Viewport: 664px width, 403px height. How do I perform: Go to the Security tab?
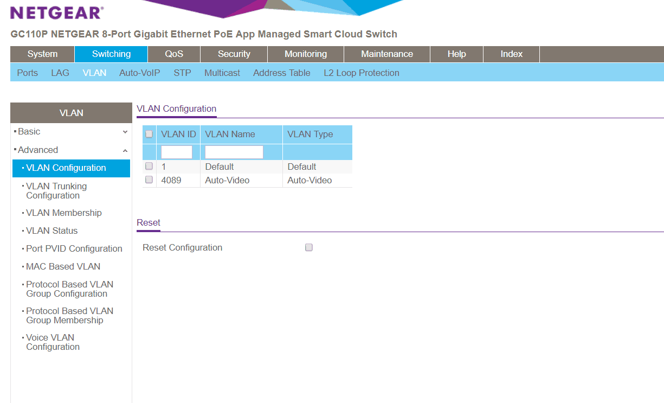tap(234, 54)
